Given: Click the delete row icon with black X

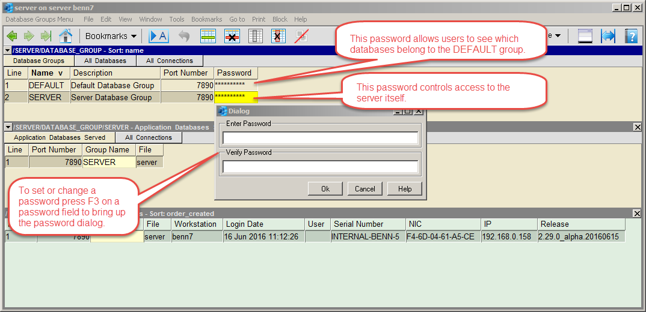Looking at the screenshot, I should coord(232,36).
